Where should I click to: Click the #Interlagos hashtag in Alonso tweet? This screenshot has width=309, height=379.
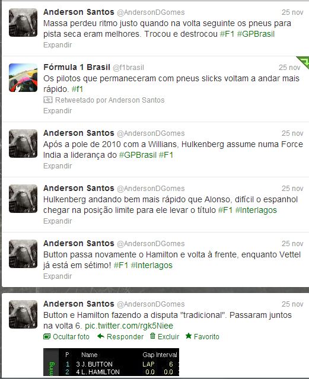pyautogui.click(x=256, y=210)
